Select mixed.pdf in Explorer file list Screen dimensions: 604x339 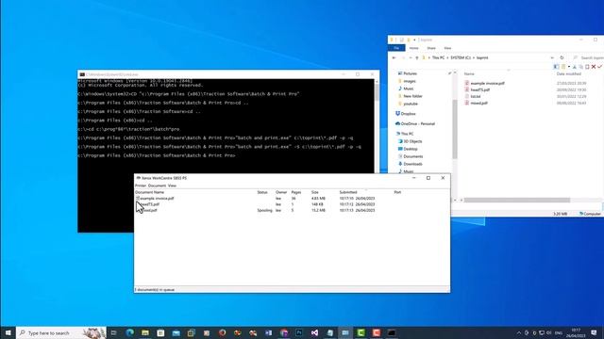click(478, 103)
